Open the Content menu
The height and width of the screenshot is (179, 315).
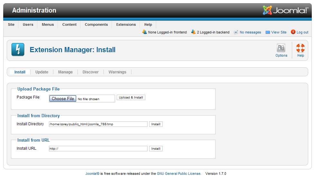69,24
